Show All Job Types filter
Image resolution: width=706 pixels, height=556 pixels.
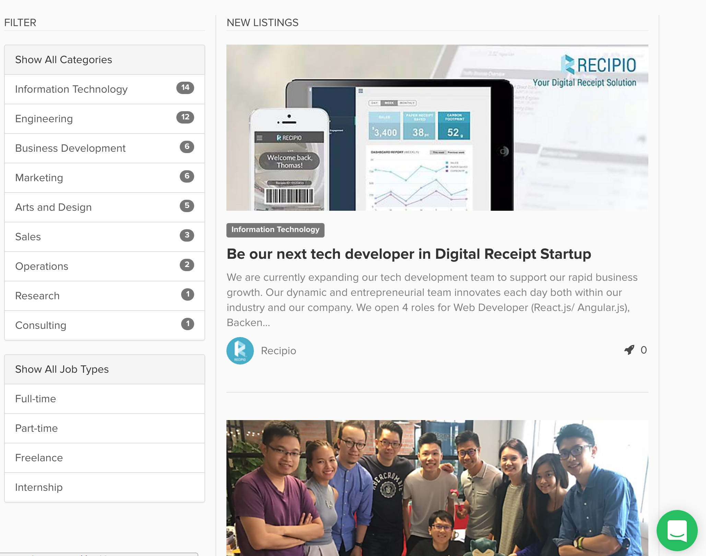[62, 369]
